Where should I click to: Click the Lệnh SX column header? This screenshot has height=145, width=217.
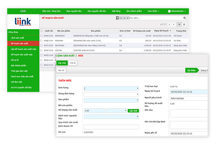[x=49, y=31]
